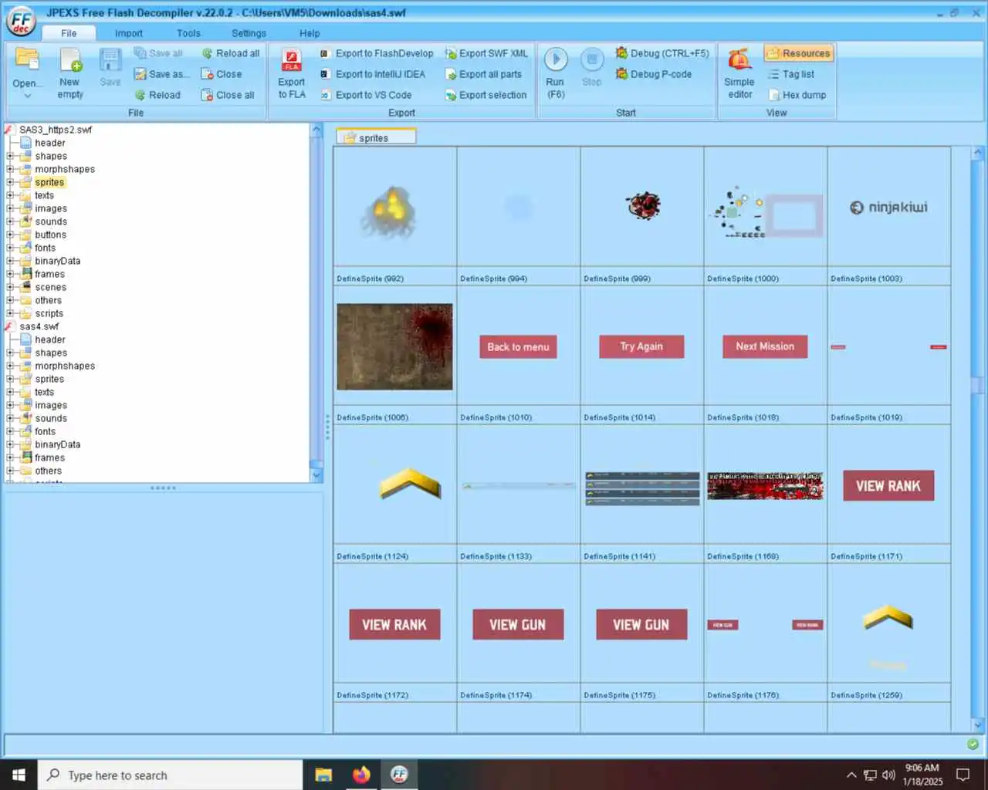Expand shapes under SAS3_https2.swf

pos(10,156)
